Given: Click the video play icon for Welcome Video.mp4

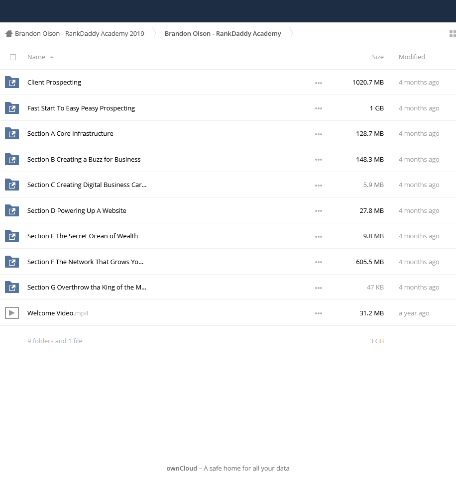Looking at the screenshot, I should pos(12,313).
